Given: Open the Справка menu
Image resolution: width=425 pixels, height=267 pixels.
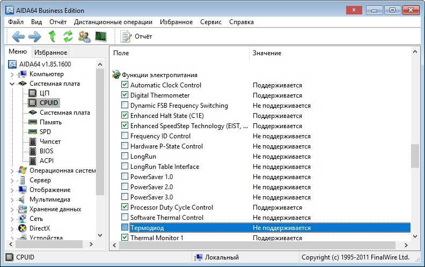Looking at the screenshot, I should 241,22.
